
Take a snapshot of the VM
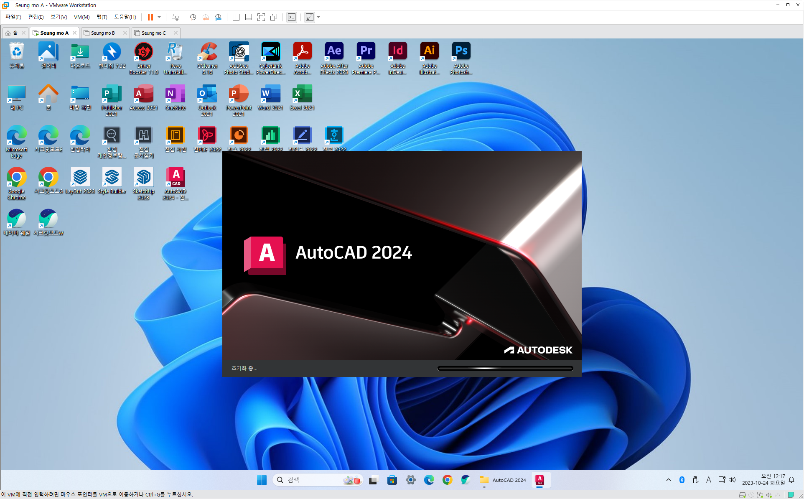click(193, 17)
